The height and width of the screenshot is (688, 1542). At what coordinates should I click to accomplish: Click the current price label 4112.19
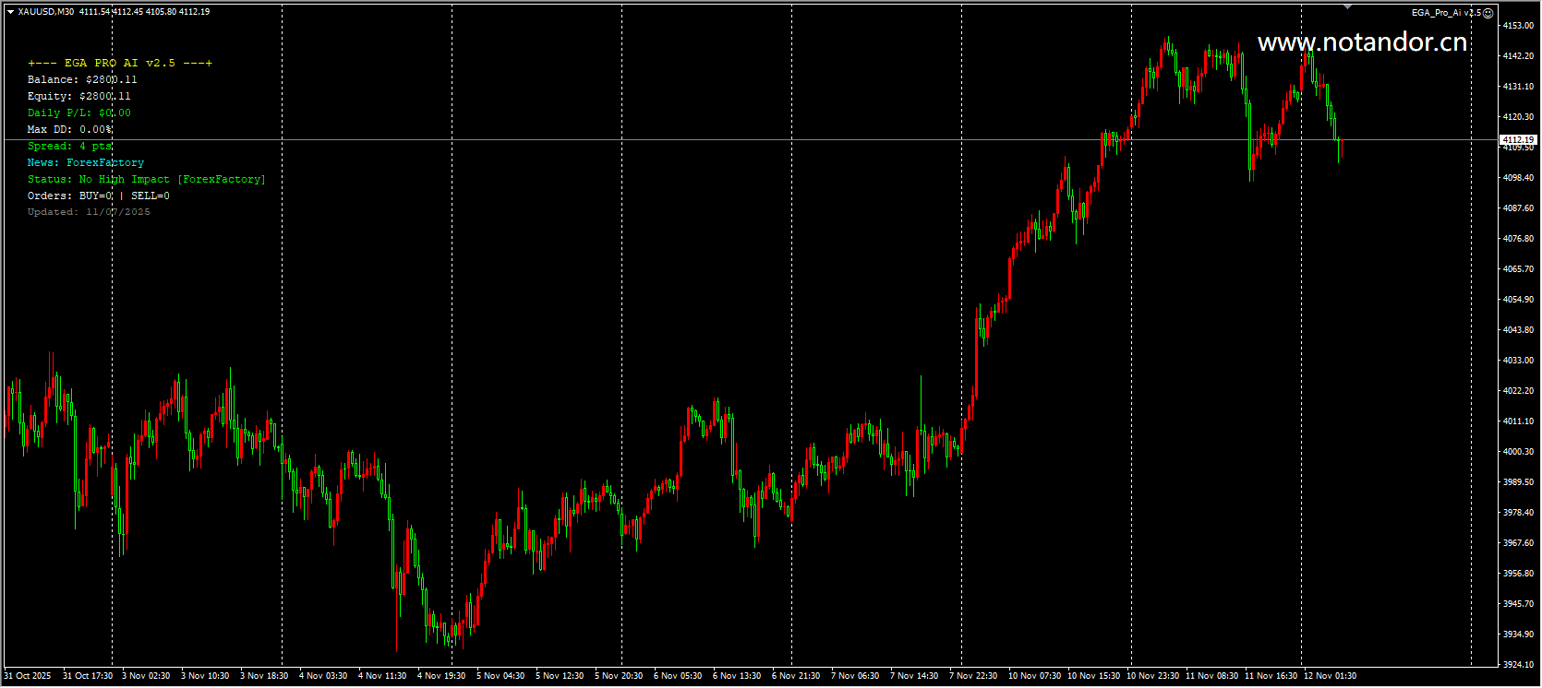pos(1517,140)
